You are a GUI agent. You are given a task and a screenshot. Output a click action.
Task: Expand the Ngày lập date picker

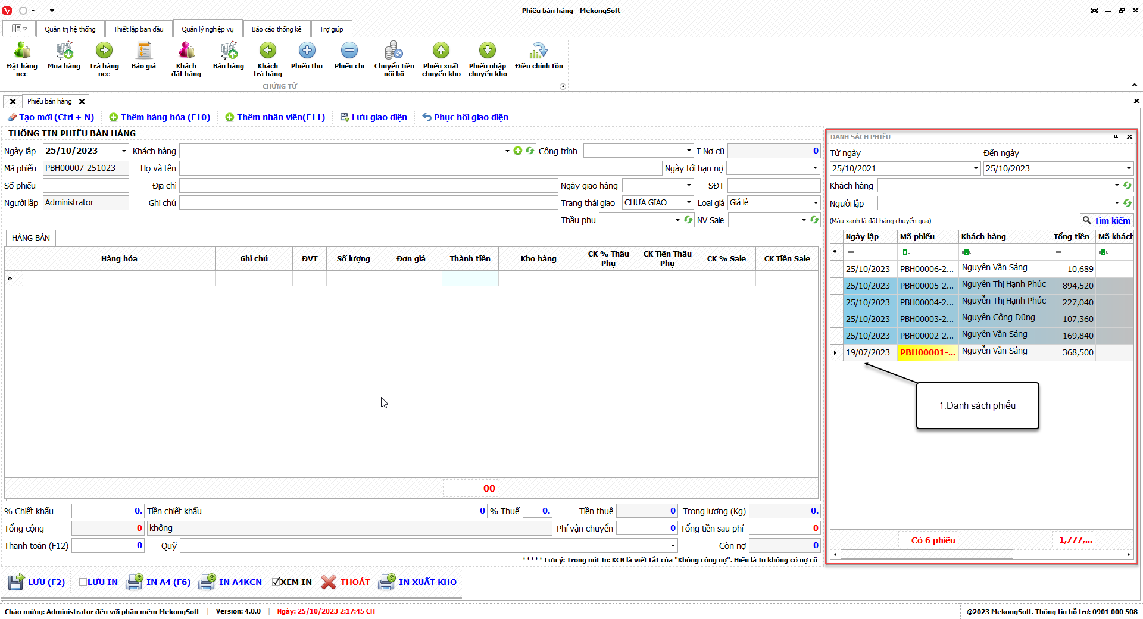tap(124, 151)
